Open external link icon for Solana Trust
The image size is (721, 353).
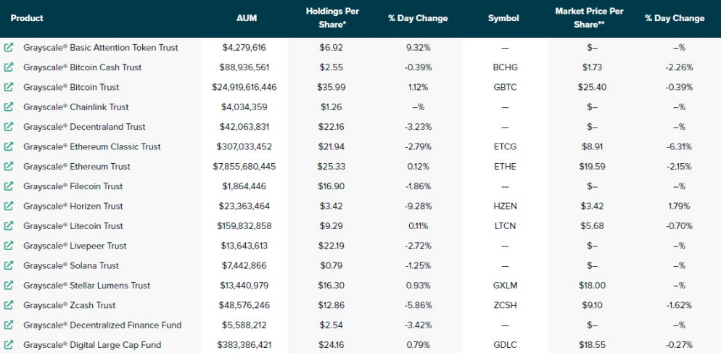9,265
